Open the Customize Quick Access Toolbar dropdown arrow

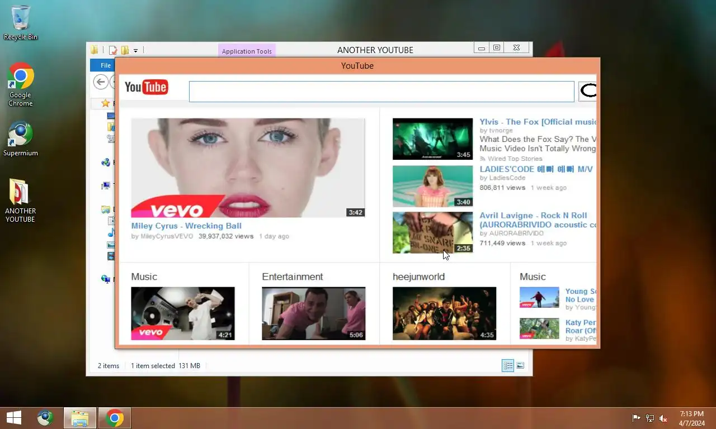[135, 51]
